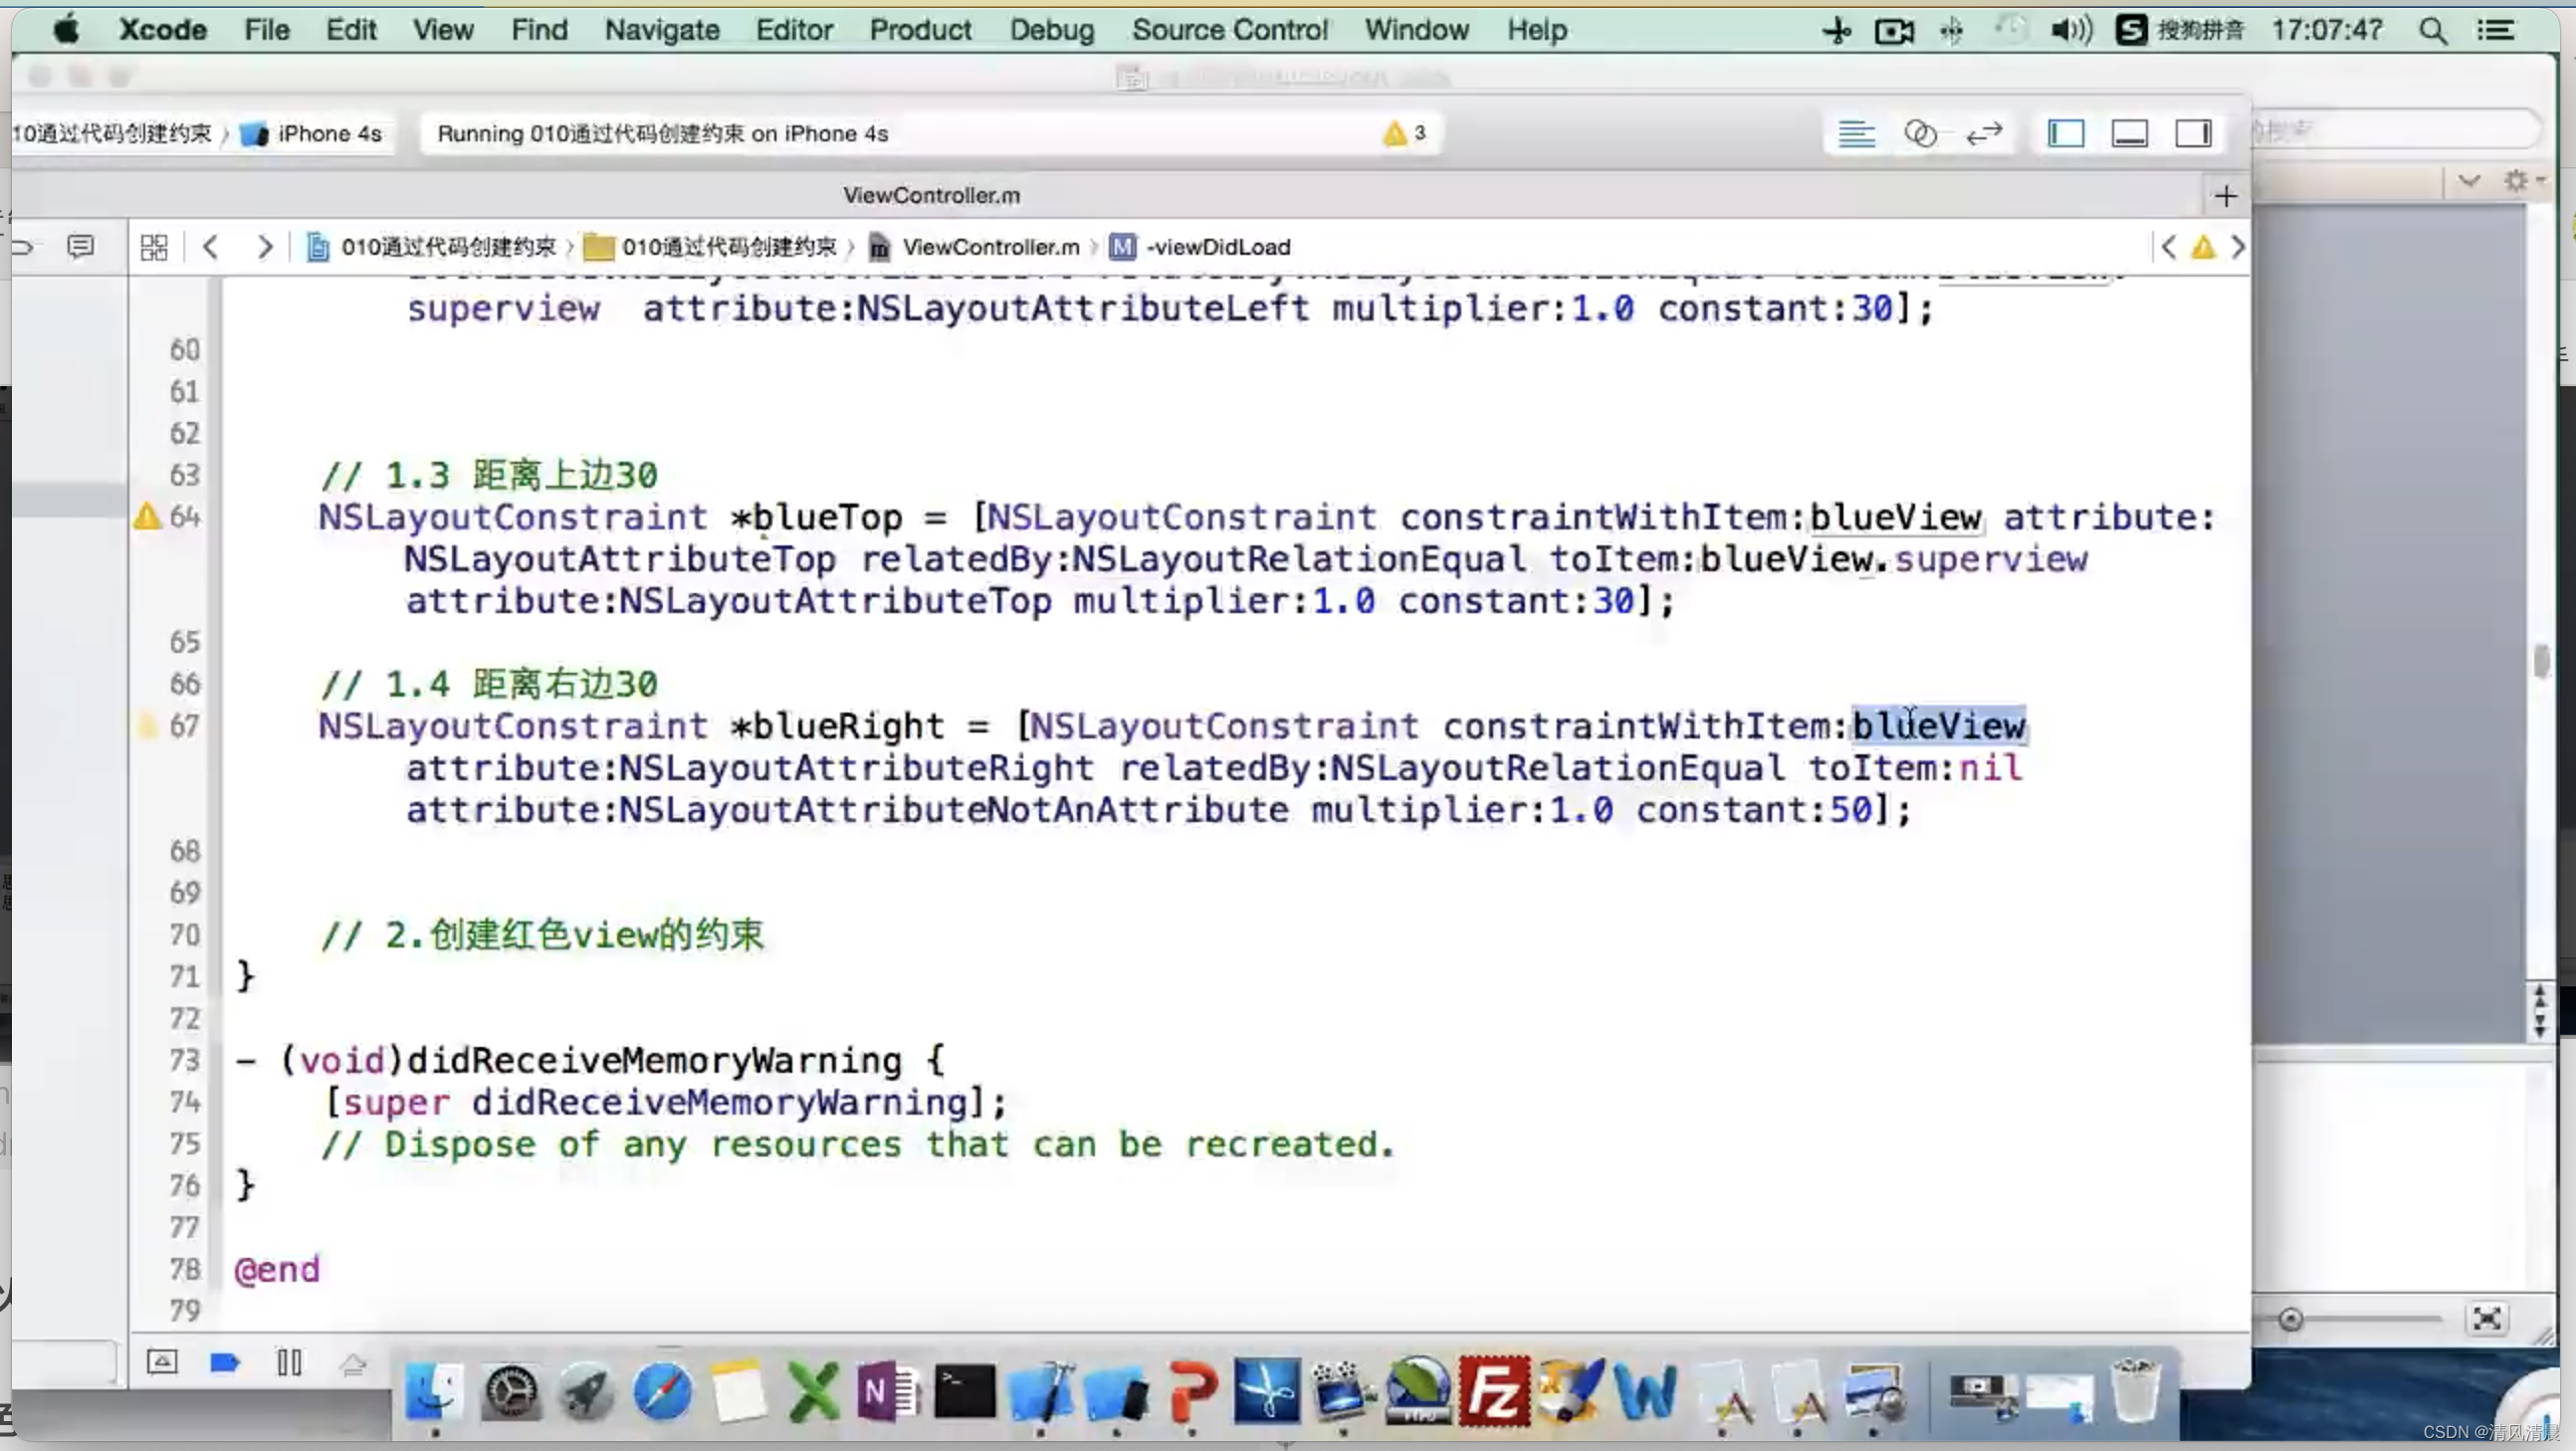Toggle the bottom panel icon

2130,132
